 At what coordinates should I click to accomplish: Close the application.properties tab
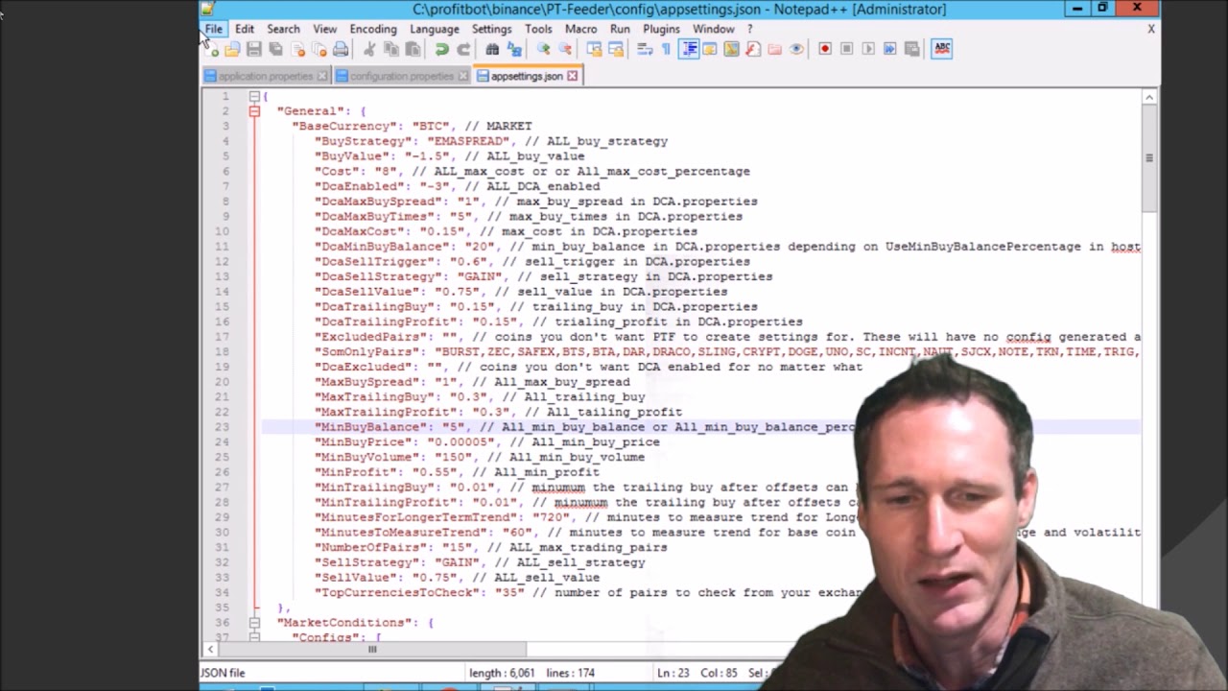[x=322, y=76]
